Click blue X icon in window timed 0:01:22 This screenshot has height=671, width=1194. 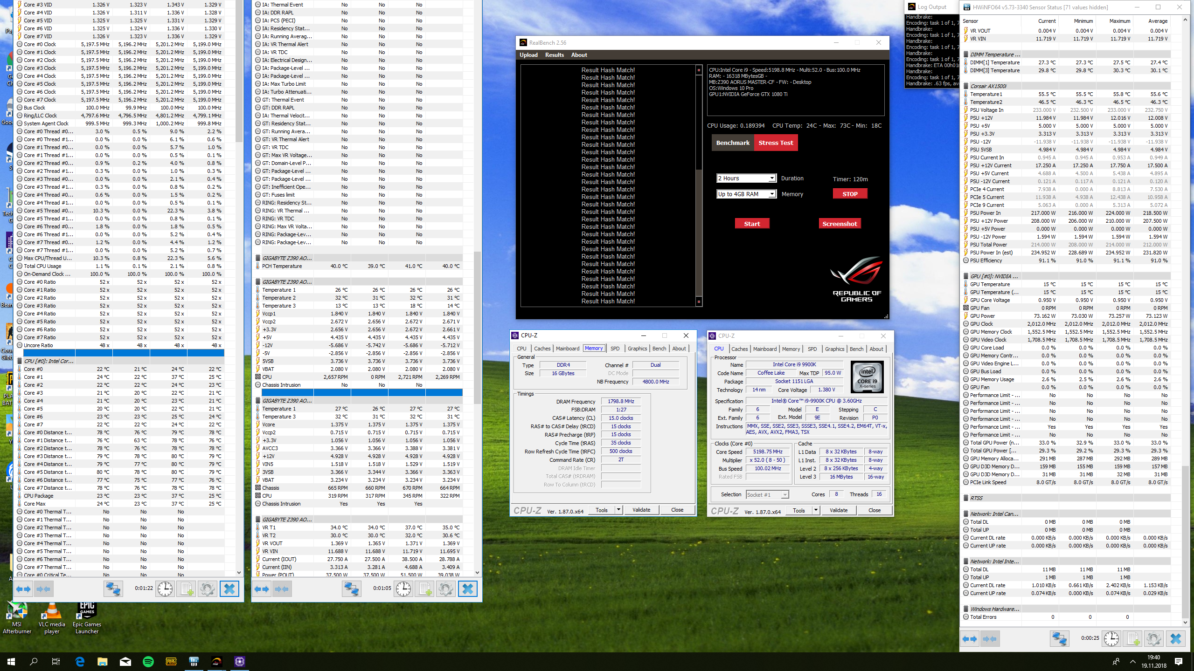229,589
